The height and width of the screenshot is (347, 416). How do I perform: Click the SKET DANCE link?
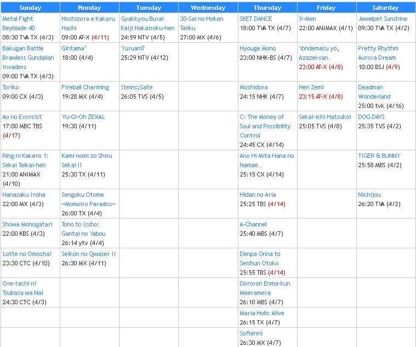click(256, 19)
